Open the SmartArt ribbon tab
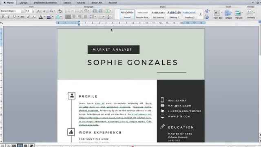The width and height of the screenshot is (261, 147). click(x=97, y=3)
